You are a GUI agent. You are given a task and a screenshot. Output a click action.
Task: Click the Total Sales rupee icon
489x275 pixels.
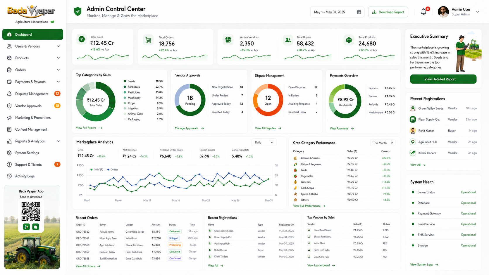82,39
